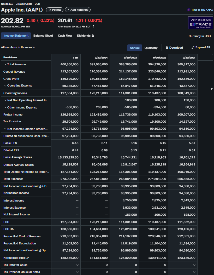Select the Diluted EPS row label
Image resolution: width=214 pixels, height=275 pixels.
pos(11,150)
